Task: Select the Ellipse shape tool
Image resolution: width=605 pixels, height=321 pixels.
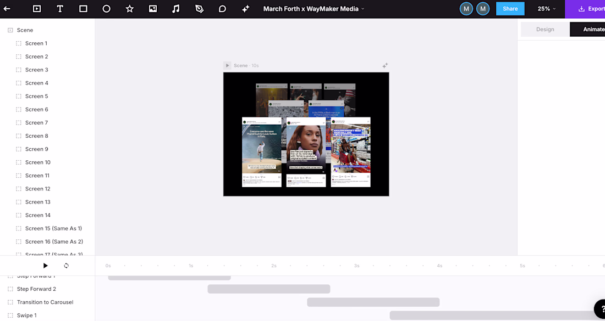Action: click(x=107, y=9)
